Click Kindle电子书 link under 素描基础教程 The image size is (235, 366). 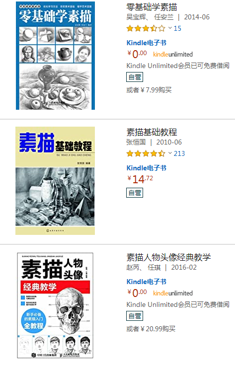coord(147,168)
